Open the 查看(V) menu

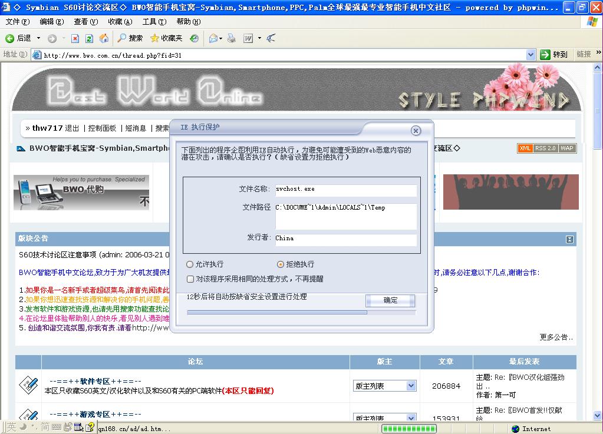(86, 22)
